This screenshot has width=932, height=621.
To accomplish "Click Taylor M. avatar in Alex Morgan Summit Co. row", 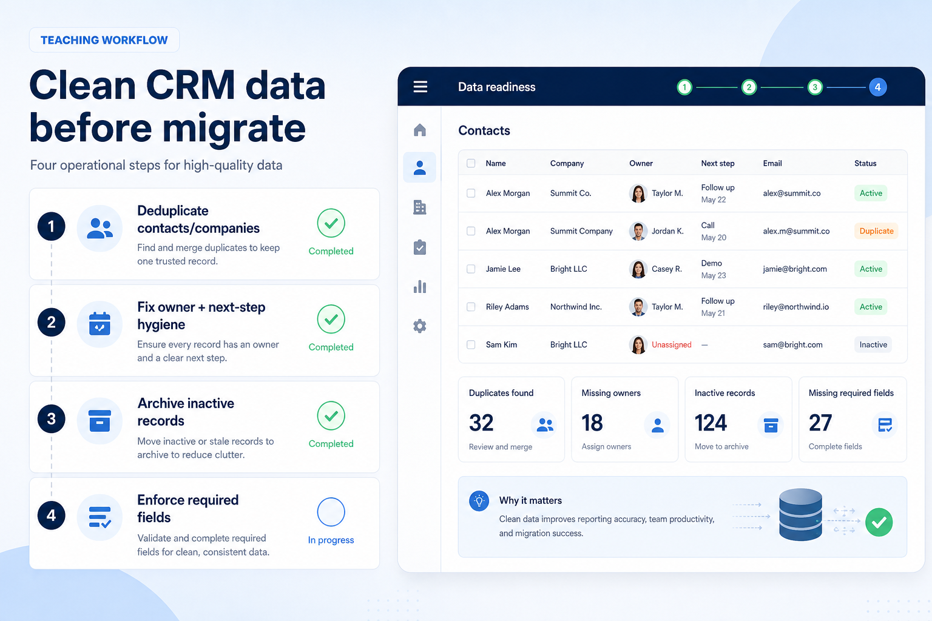I will pyautogui.click(x=638, y=193).
